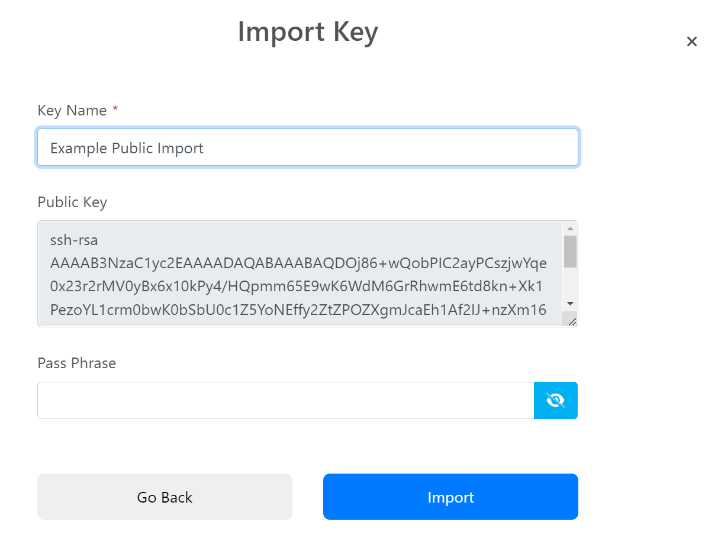
Task: Click the key line starting with 'PezoYL1crm'
Action: [298, 310]
